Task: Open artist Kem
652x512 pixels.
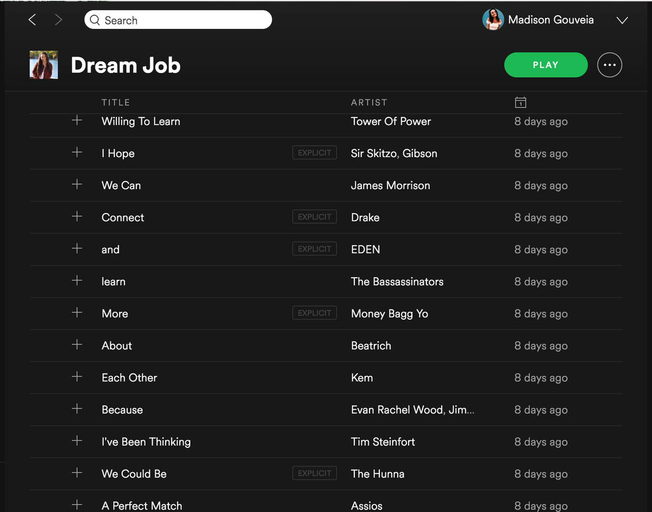Action: (x=362, y=378)
